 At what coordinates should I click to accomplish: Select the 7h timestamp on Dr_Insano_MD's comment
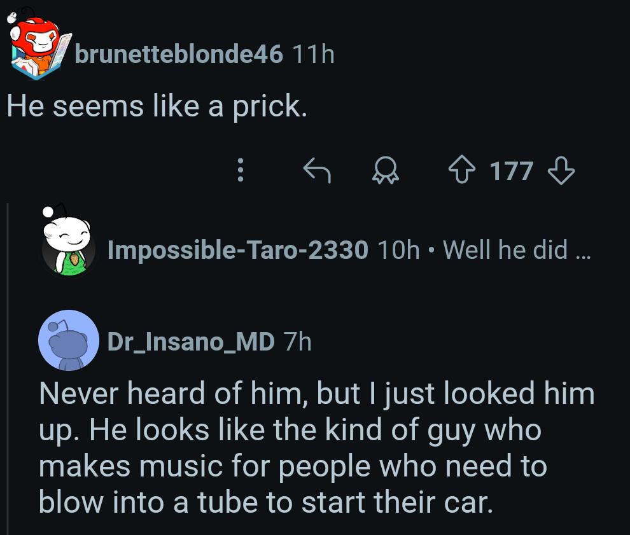(296, 341)
